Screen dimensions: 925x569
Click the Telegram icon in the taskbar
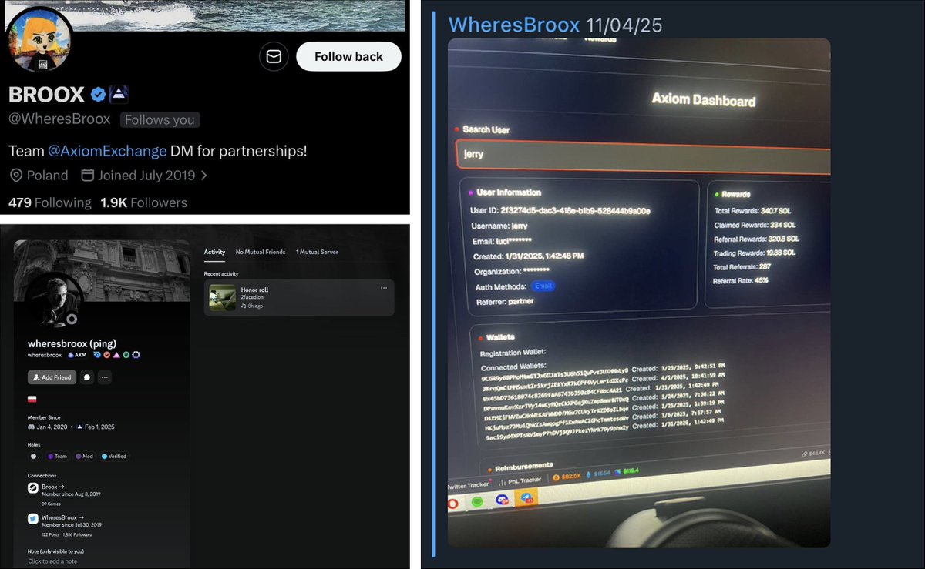pyautogui.click(x=526, y=498)
